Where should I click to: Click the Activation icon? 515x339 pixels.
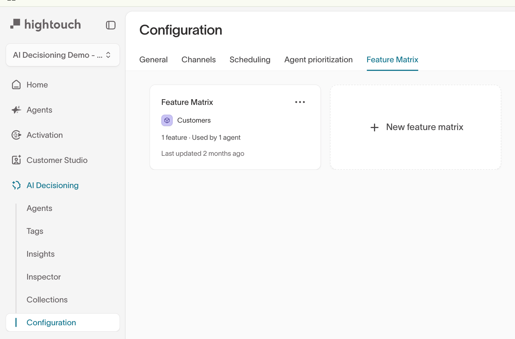pyautogui.click(x=16, y=135)
